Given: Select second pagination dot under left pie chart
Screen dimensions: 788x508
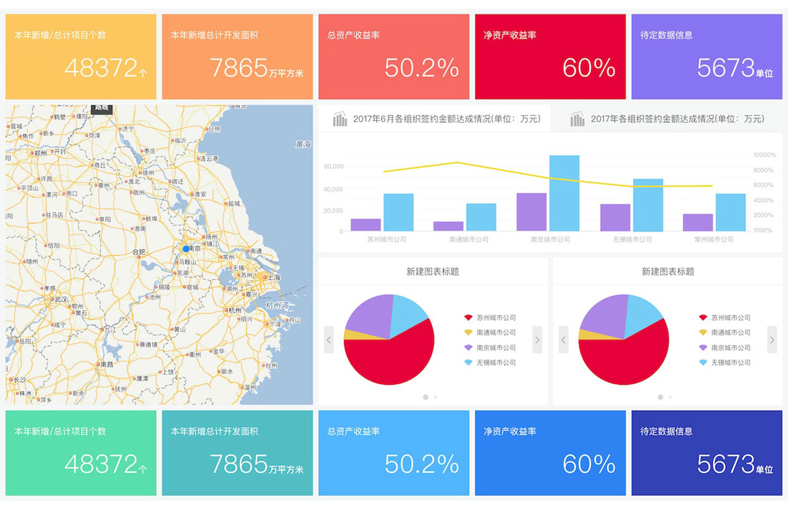Looking at the screenshot, I should click(x=436, y=397).
